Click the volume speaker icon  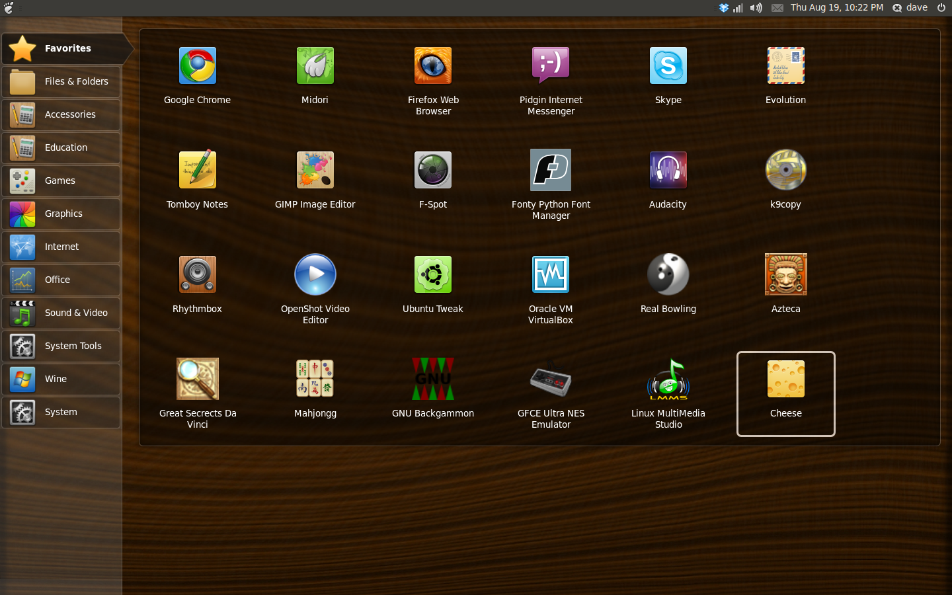pos(756,8)
